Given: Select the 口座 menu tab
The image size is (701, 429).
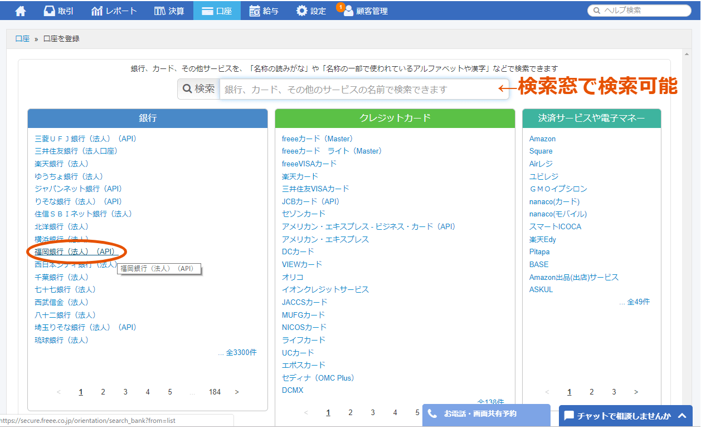Looking at the screenshot, I should [217, 11].
